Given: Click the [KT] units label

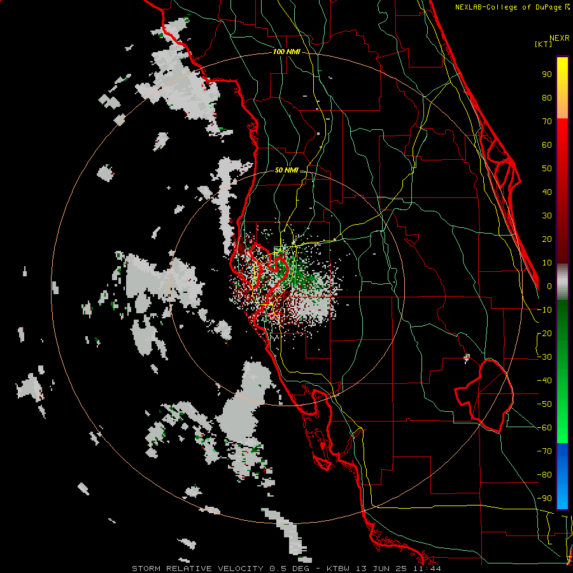Looking at the screenshot, I should (543, 44).
